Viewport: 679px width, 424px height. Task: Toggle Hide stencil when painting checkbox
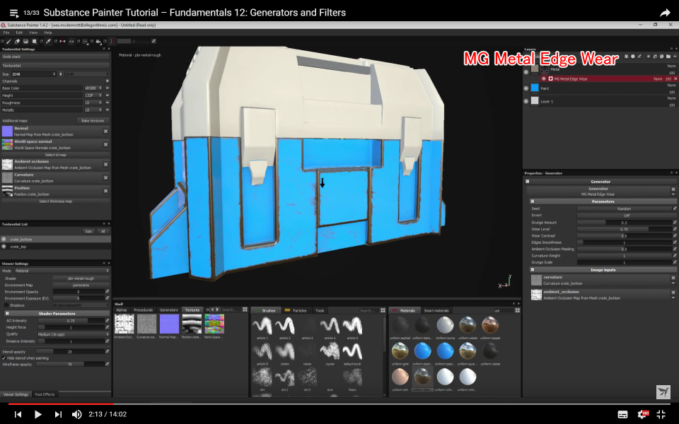point(4,358)
